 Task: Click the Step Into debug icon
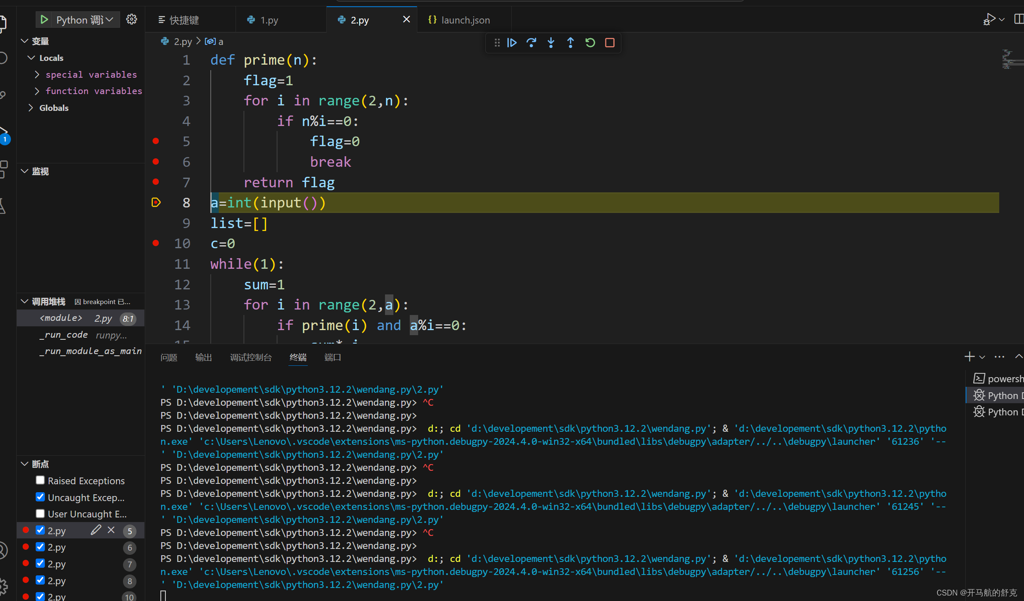tap(551, 43)
